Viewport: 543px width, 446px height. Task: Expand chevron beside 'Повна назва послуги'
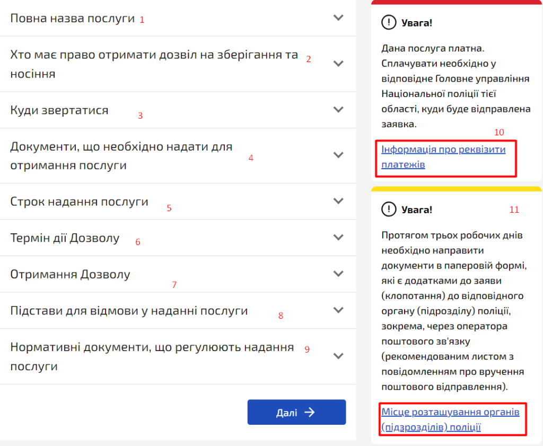338,18
